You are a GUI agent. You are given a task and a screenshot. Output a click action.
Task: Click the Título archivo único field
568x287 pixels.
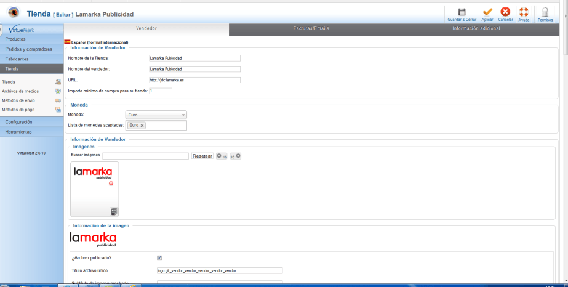[x=220, y=270]
